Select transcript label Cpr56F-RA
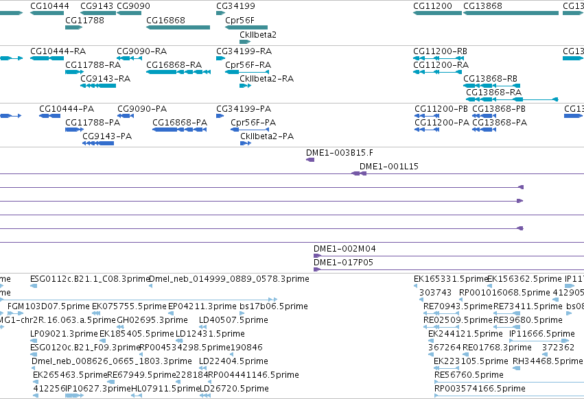This screenshot has height=399, width=584. pos(248,64)
